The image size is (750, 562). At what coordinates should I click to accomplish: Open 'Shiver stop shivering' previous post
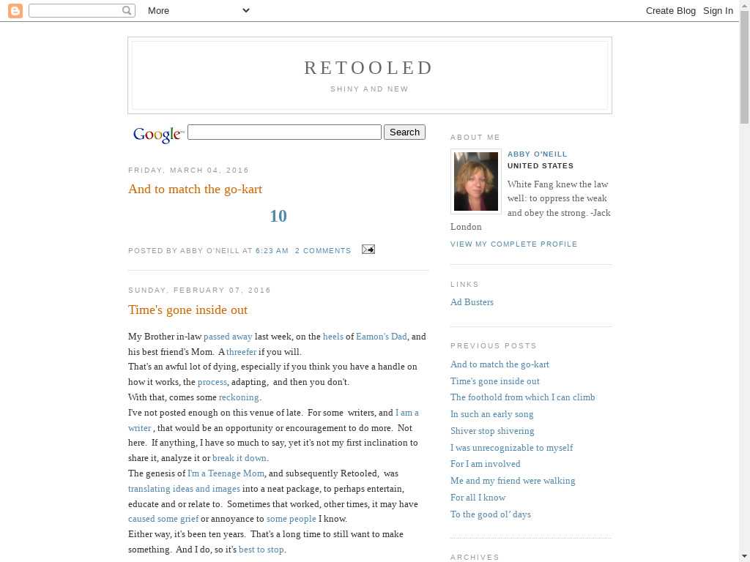pyautogui.click(x=492, y=430)
